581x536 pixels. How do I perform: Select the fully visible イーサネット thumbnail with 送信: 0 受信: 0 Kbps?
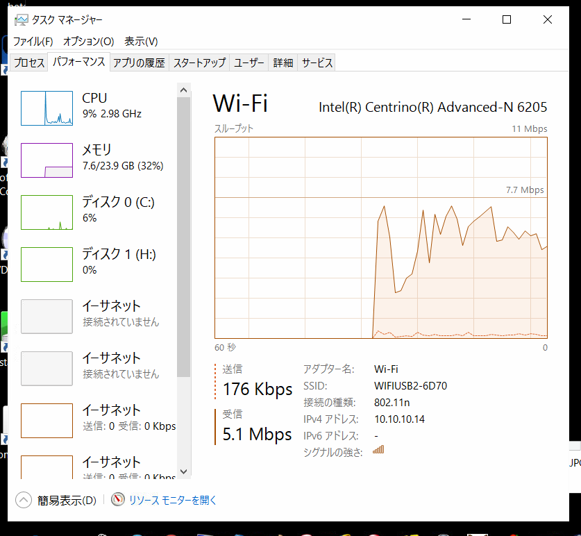(x=47, y=421)
